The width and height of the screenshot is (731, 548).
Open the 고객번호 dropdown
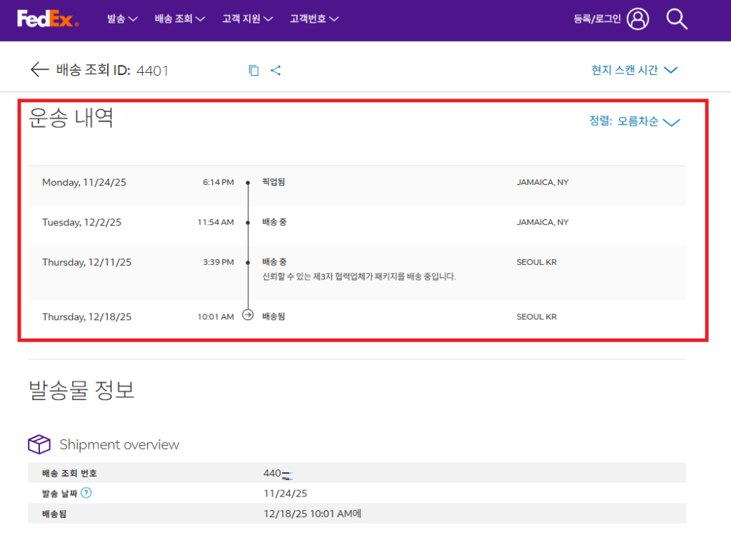[x=314, y=19]
